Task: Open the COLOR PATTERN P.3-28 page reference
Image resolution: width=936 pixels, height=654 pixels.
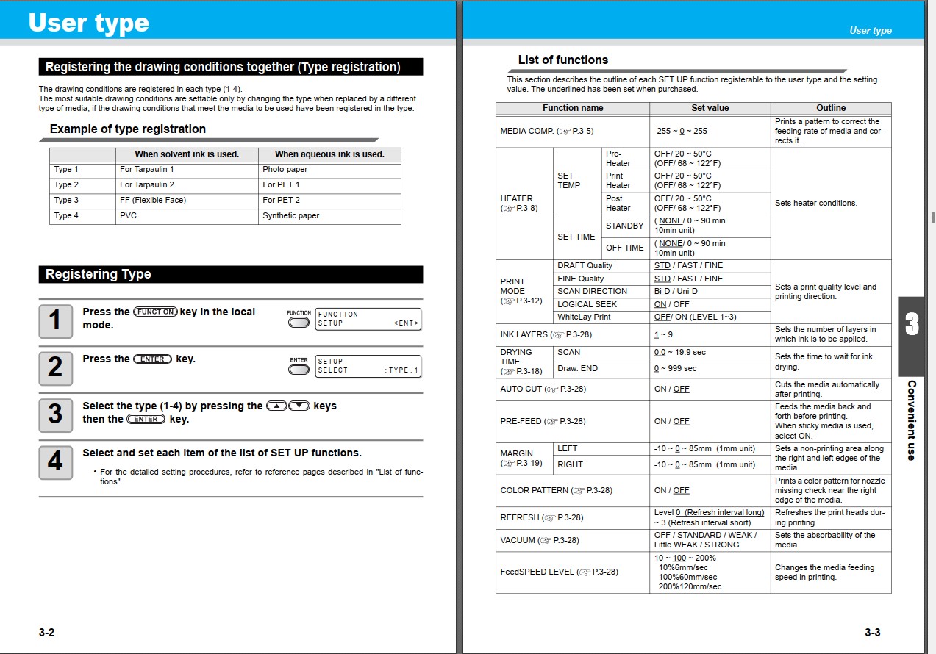Action: [x=592, y=490]
